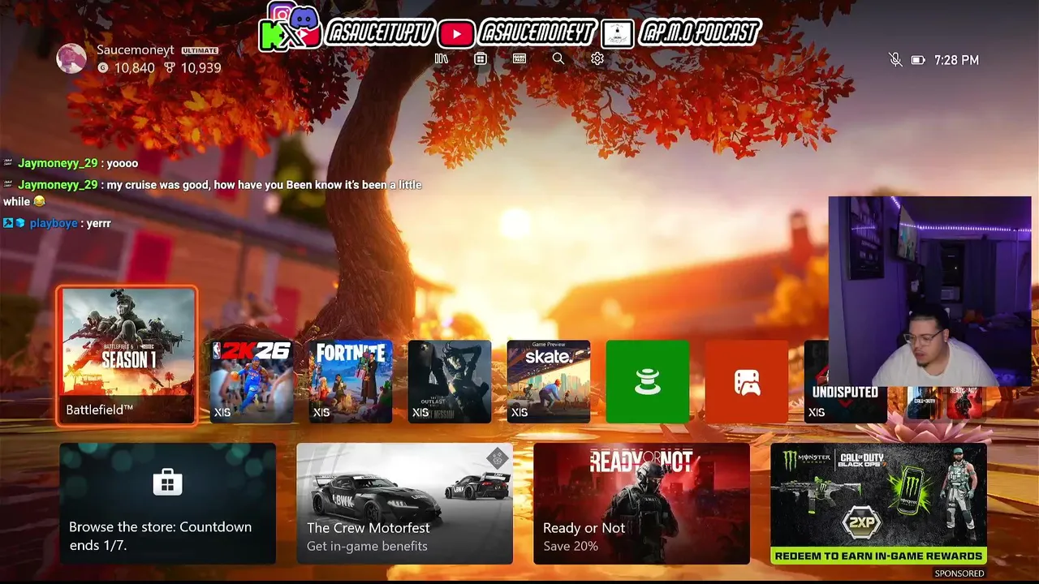Click the Saucemoneyt gamertag text

[x=136, y=49]
